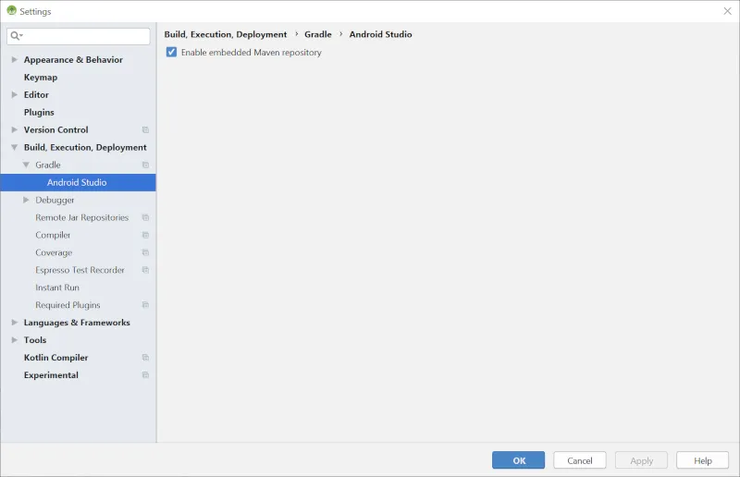The width and height of the screenshot is (740, 477).
Task: Click the search magnifier icon
Action: pyautogui.click(x=15, y=36)
